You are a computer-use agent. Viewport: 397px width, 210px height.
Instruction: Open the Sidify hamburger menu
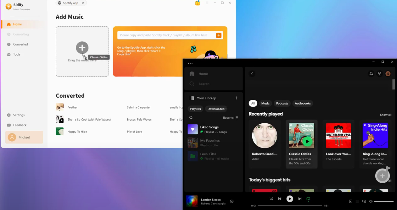coord(207,3)
